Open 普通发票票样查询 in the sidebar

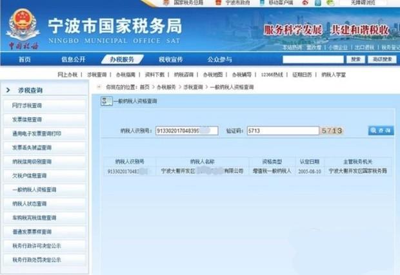tap(45, 232)
